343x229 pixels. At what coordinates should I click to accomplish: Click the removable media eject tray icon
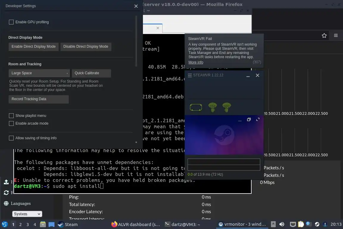(273, 224)
